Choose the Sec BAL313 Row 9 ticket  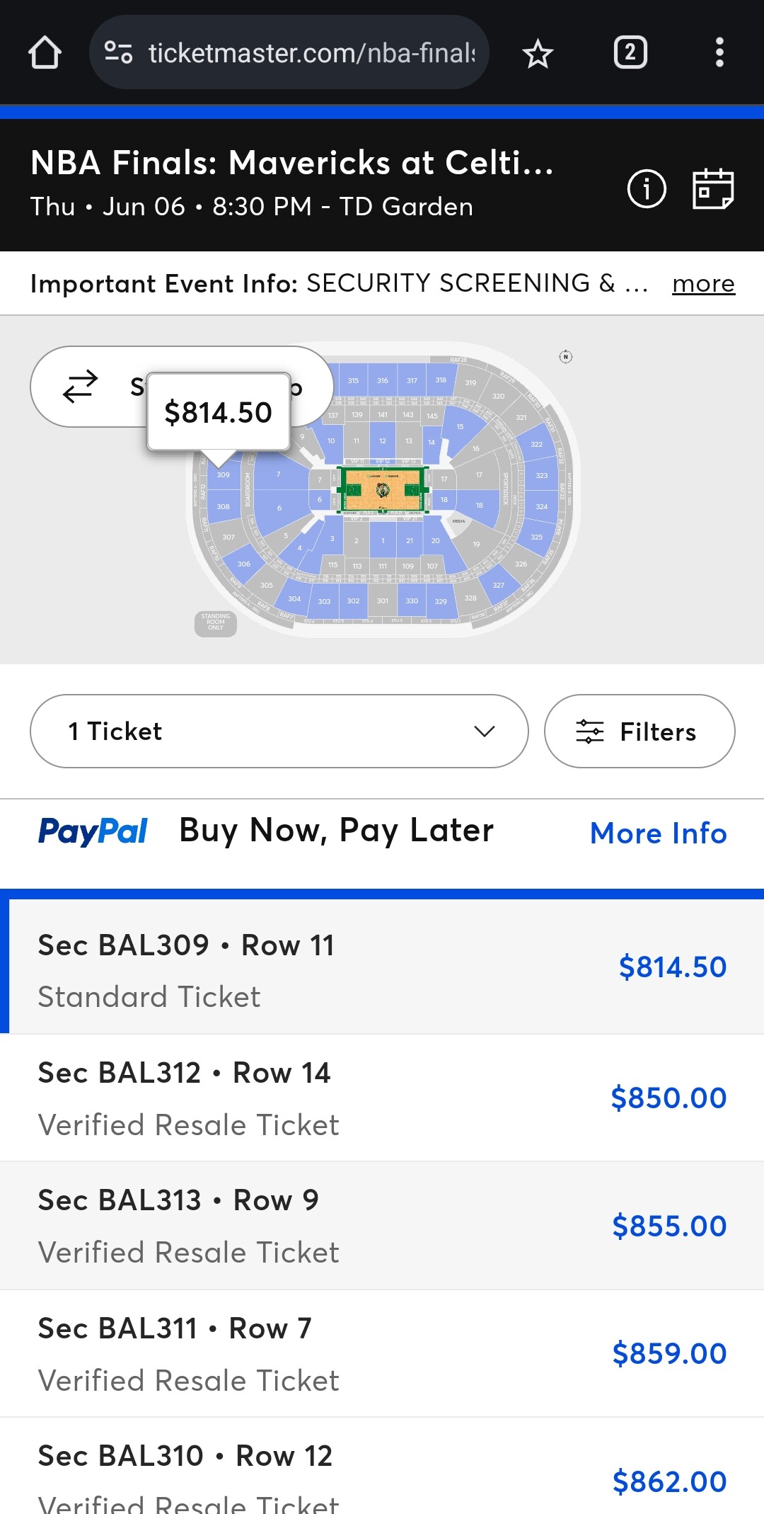pyautogui.click(x=382, y=1225)
